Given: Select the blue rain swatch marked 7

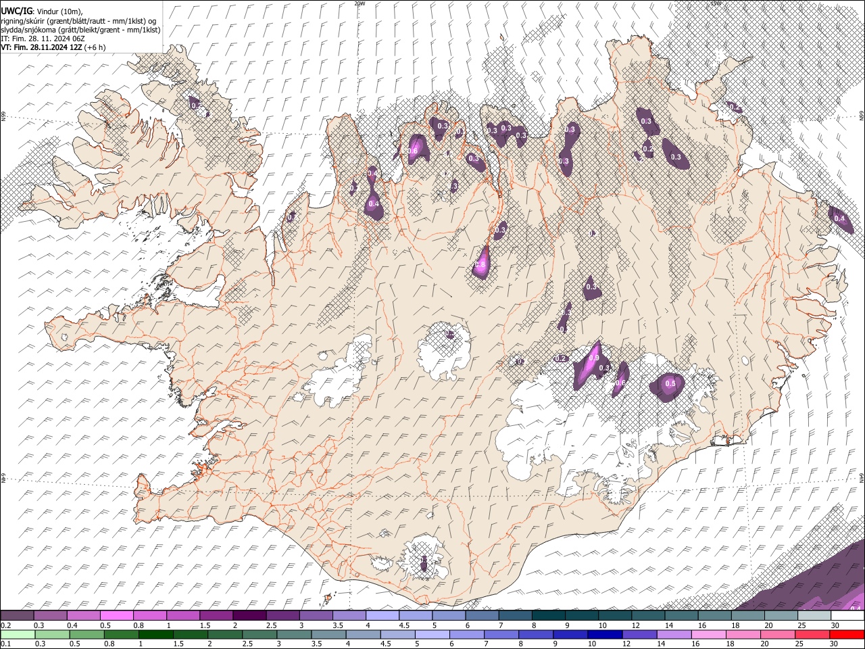Looking at the screenshot, I should tap(501, 634).
